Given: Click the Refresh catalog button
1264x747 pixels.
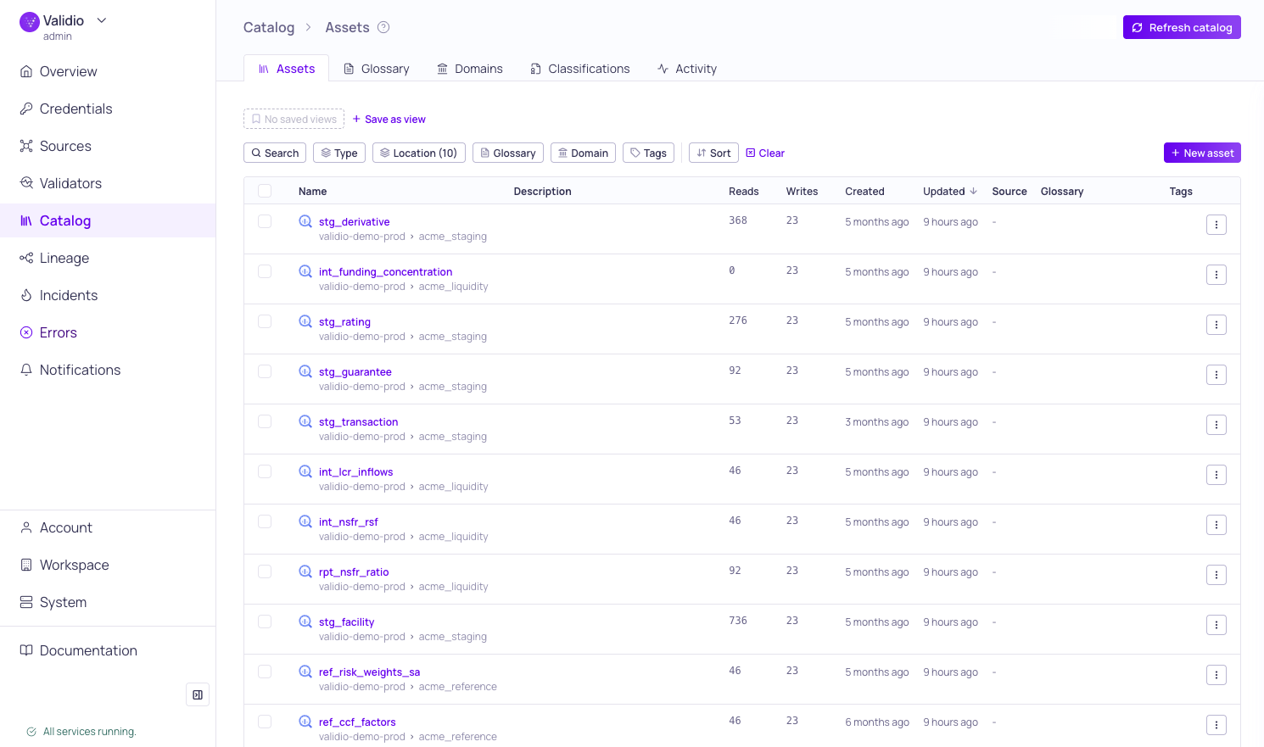Looking at the screenshot, I should click(x=1182, y=27).
